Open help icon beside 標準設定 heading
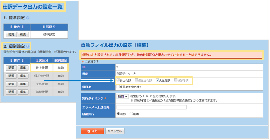This screenshot has width=270, height=140. [28, 18]
